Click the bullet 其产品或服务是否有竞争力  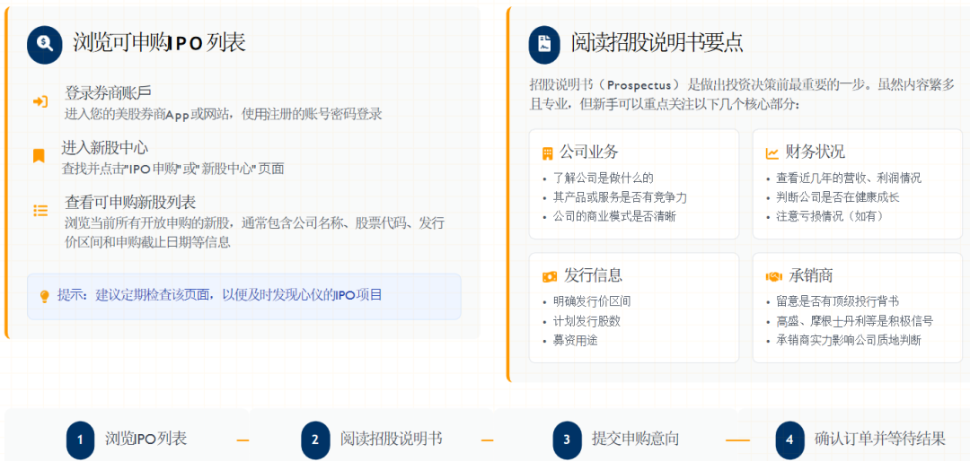pyautogui.click(x=620, y=197)
